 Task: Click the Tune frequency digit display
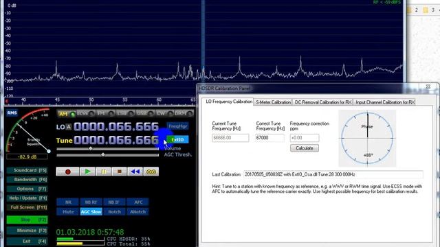click(x=116, y=140)
